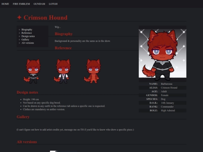Open the white shirt vest reference chibi
The image size is (203, 152).
coord(62,71)
